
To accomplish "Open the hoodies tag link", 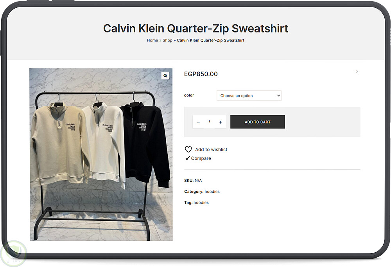I will point(201,202).
